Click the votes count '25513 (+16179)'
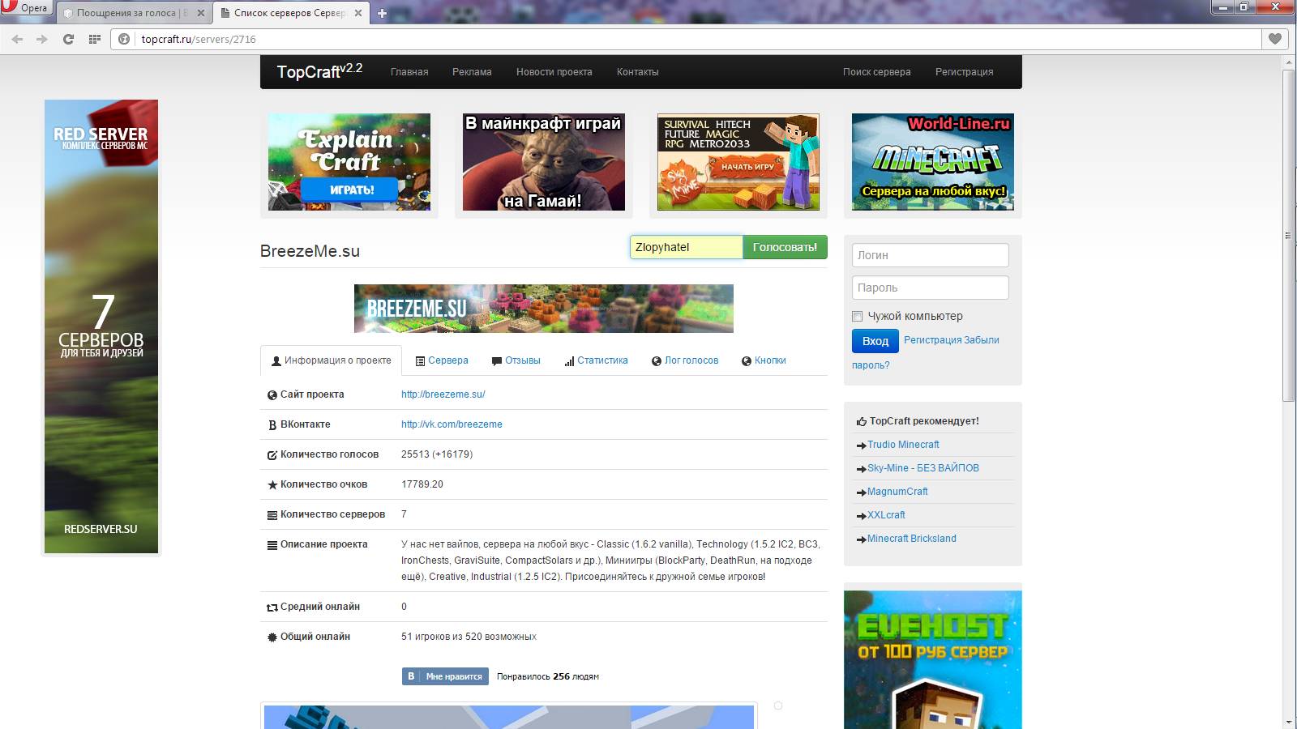Viewport: 1297px width, 729px height. pos(437,454)
